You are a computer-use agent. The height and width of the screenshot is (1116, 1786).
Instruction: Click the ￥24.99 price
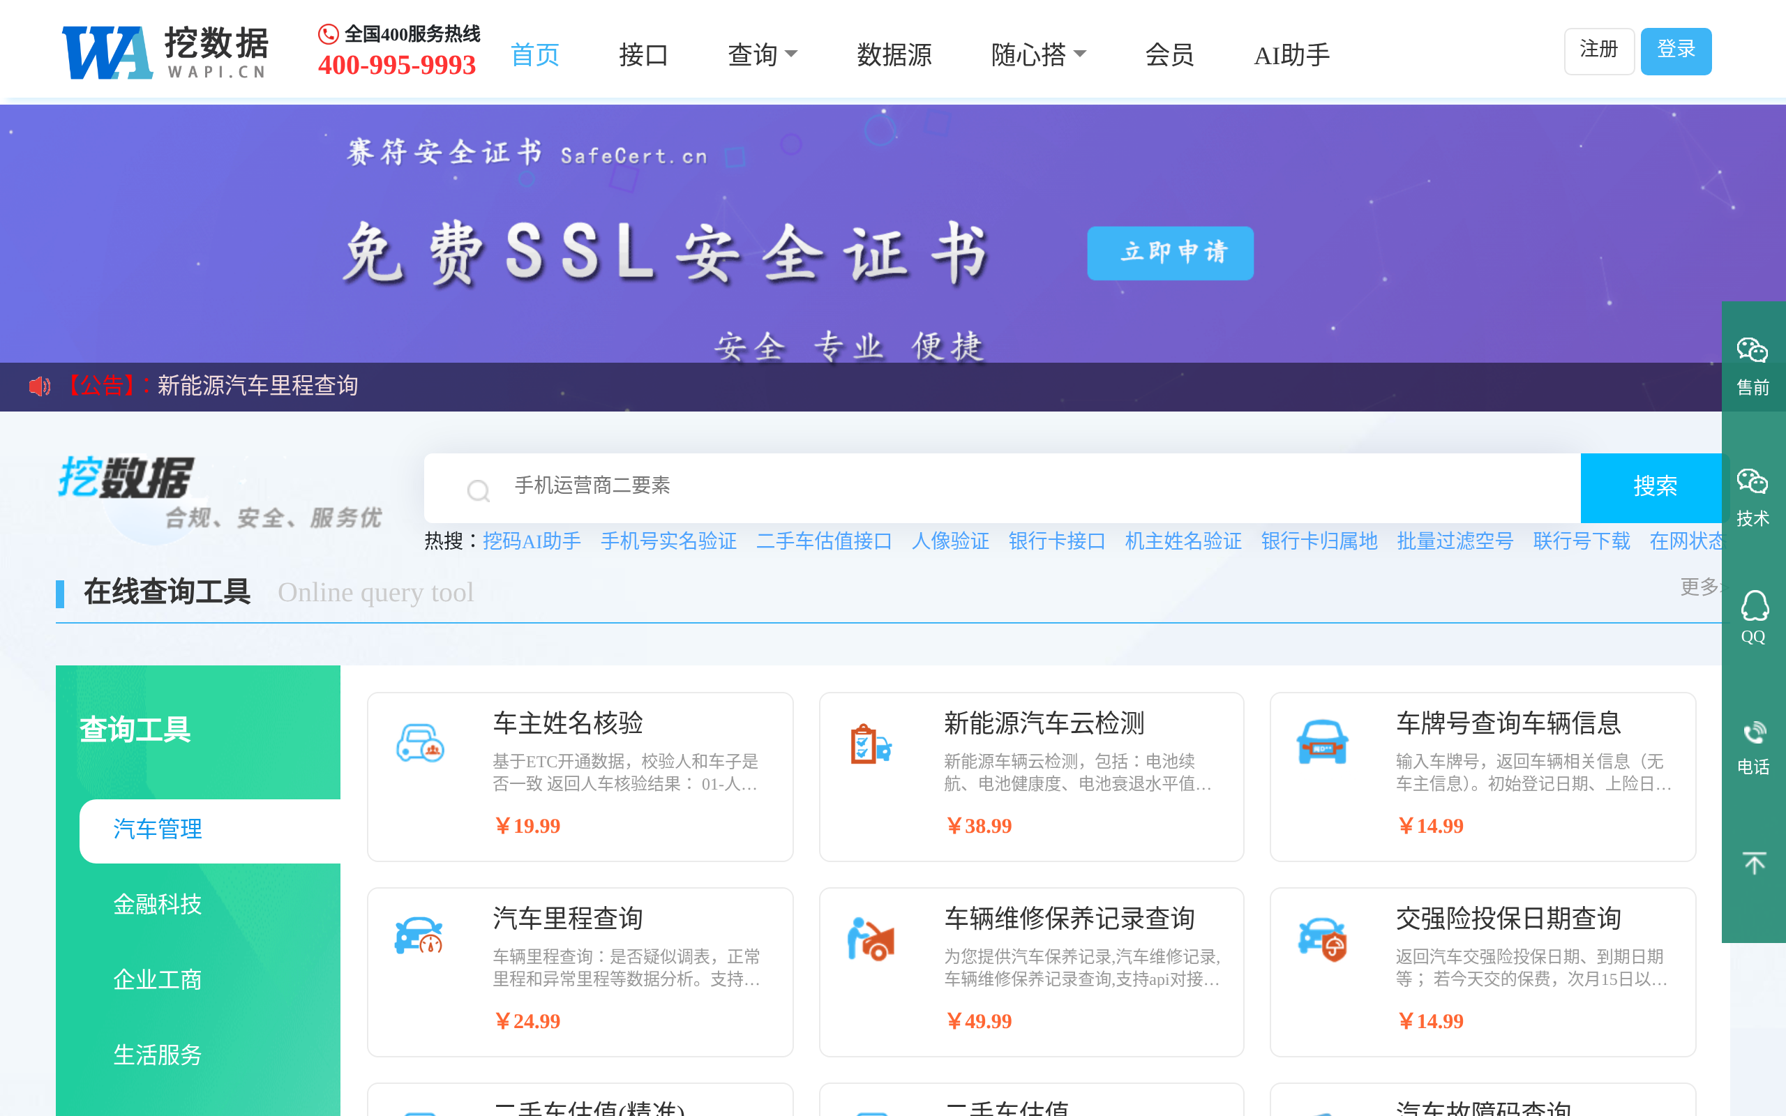(x=527, y=1022)
